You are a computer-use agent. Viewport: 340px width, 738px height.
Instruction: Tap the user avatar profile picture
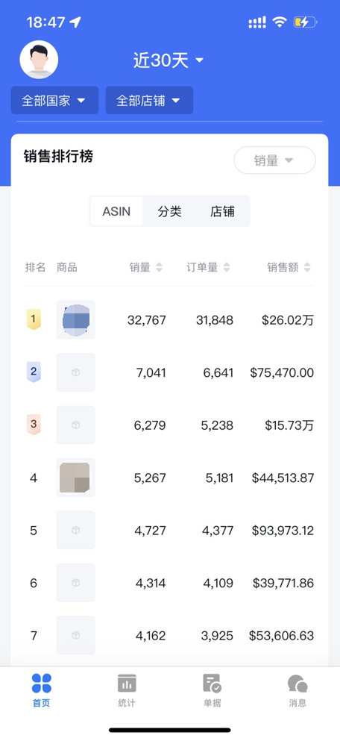pyautogui.click(x=39, y=60)
